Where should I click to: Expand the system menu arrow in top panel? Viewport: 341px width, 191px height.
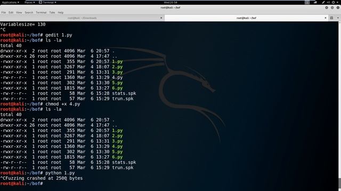coord(338,2)
